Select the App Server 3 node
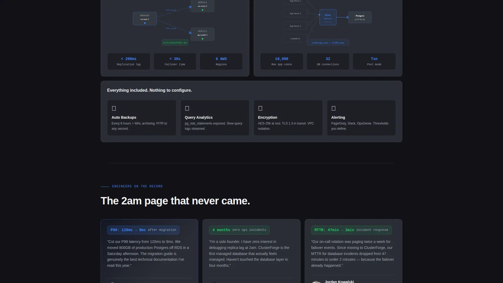 coord(295,26)
